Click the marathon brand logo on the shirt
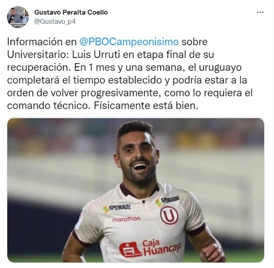The image size is (274, 268). pyautogui.click(x=126, y=219)
